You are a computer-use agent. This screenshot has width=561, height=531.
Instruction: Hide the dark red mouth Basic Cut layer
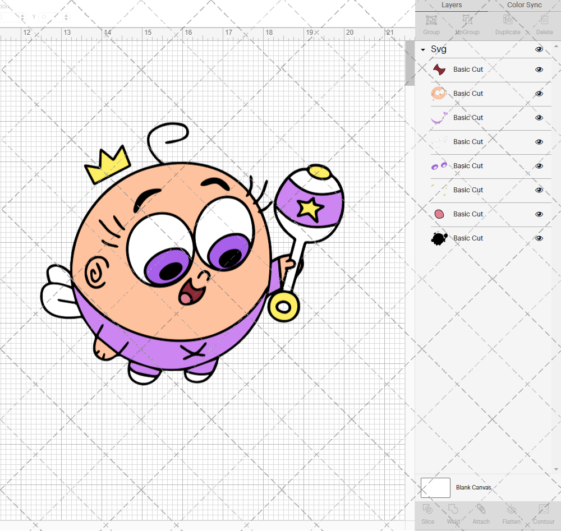[539, 70]
